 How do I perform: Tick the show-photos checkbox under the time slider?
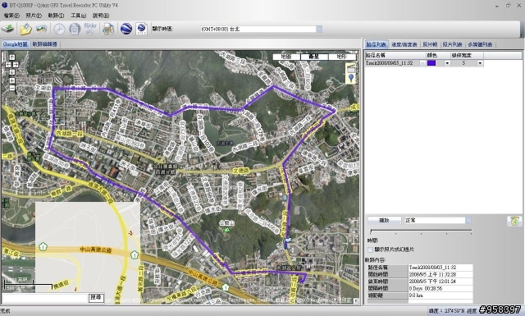[x=370, y=250]
